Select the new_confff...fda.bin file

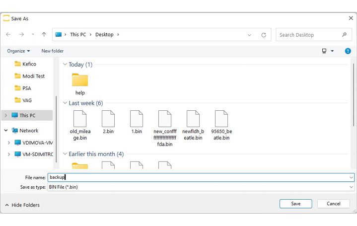click(x=165, y=120)
